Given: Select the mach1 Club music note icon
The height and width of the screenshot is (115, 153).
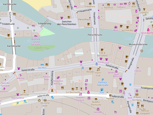Looking at the screenshot, I should point(98,70).
